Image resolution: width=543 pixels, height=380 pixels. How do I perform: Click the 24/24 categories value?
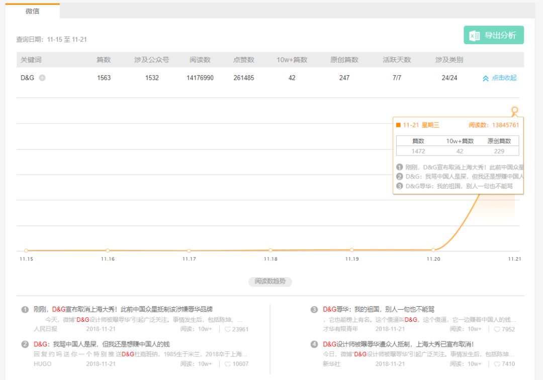coord(449,78)
